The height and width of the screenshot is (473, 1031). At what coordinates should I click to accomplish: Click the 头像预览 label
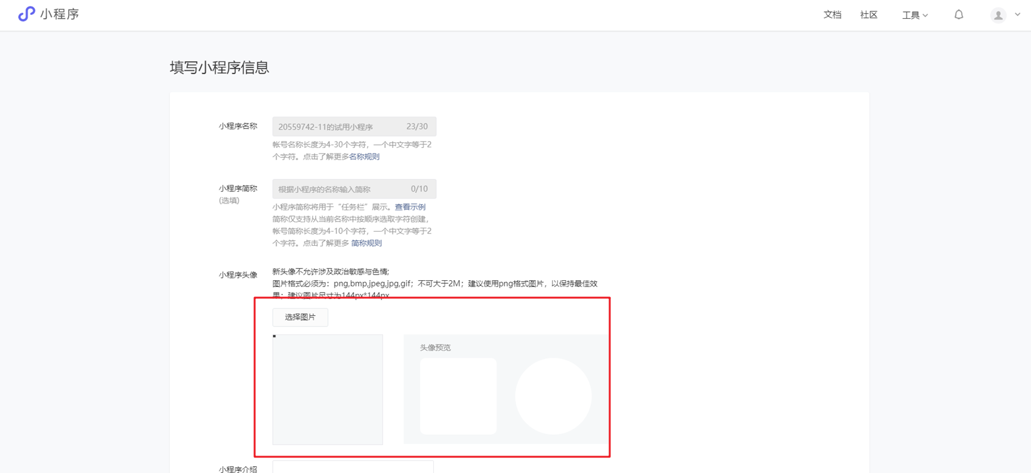tap(435, 348)
